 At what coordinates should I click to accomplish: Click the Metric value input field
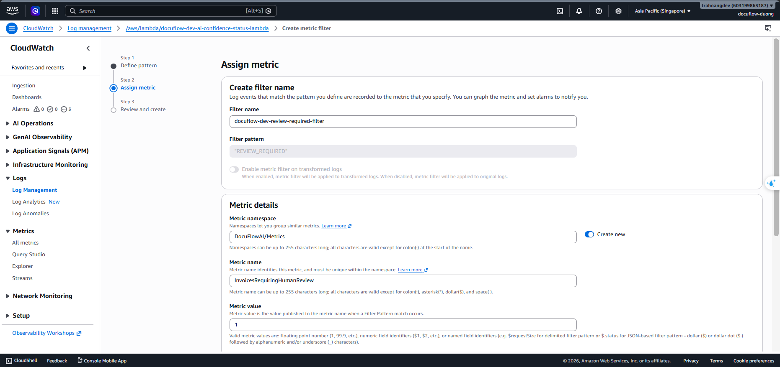tap(403, 325)
